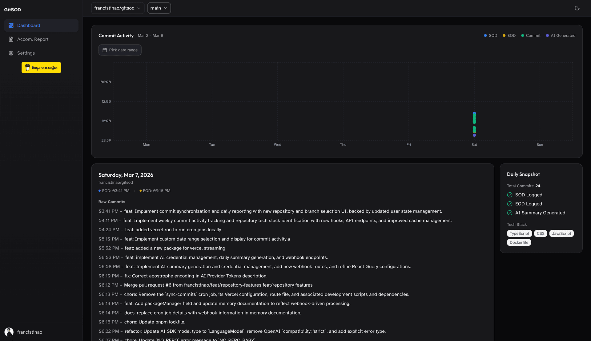Image resolution: width=591 pixels, height=341 pixels.
Task: Click the green check icon beside SOD Logged
Action: (509, 195)
